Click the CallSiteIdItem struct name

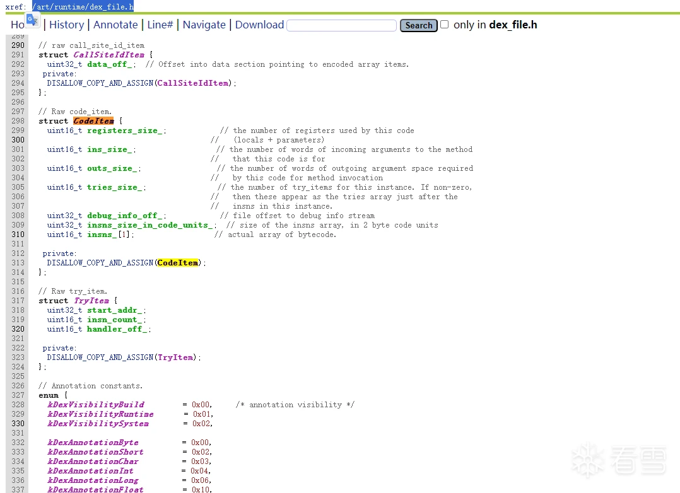108,55
